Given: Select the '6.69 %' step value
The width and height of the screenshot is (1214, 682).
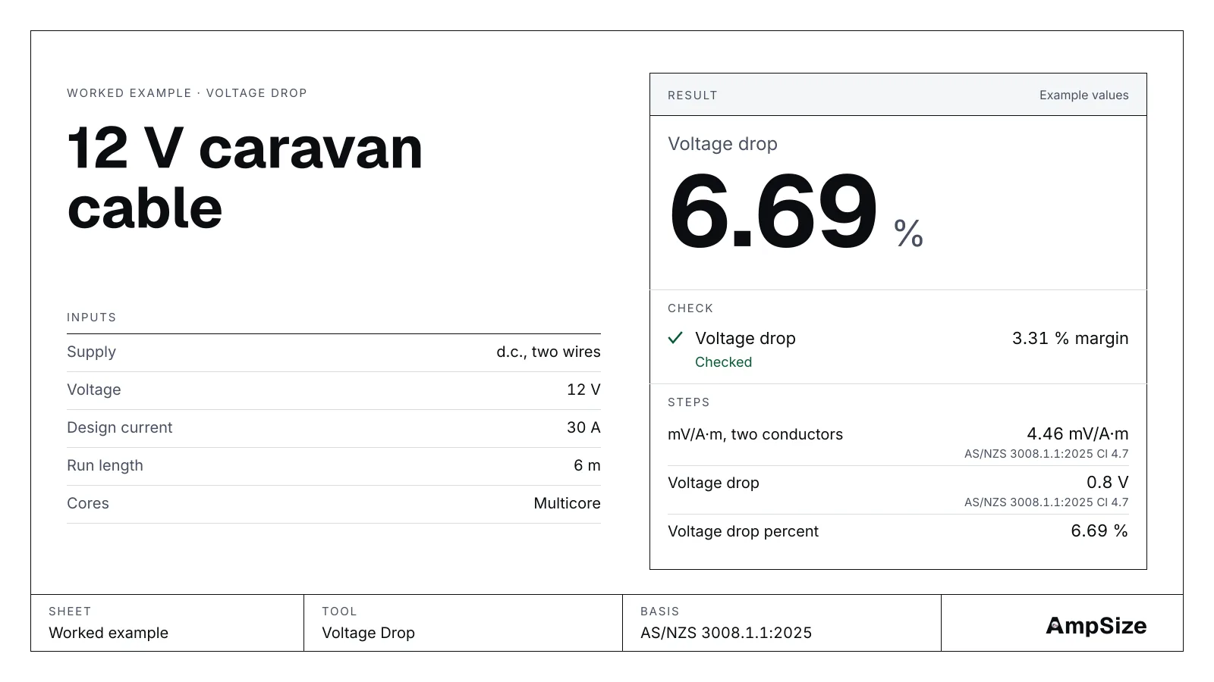Looking at the screenshot, I should pyautogui.click(x=1099, y=531).
